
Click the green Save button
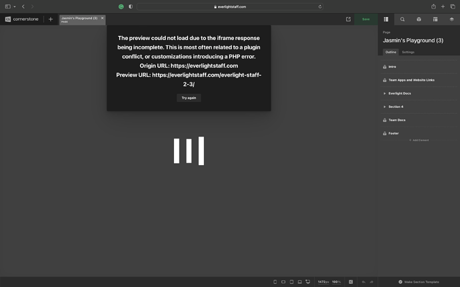point(365,19)
